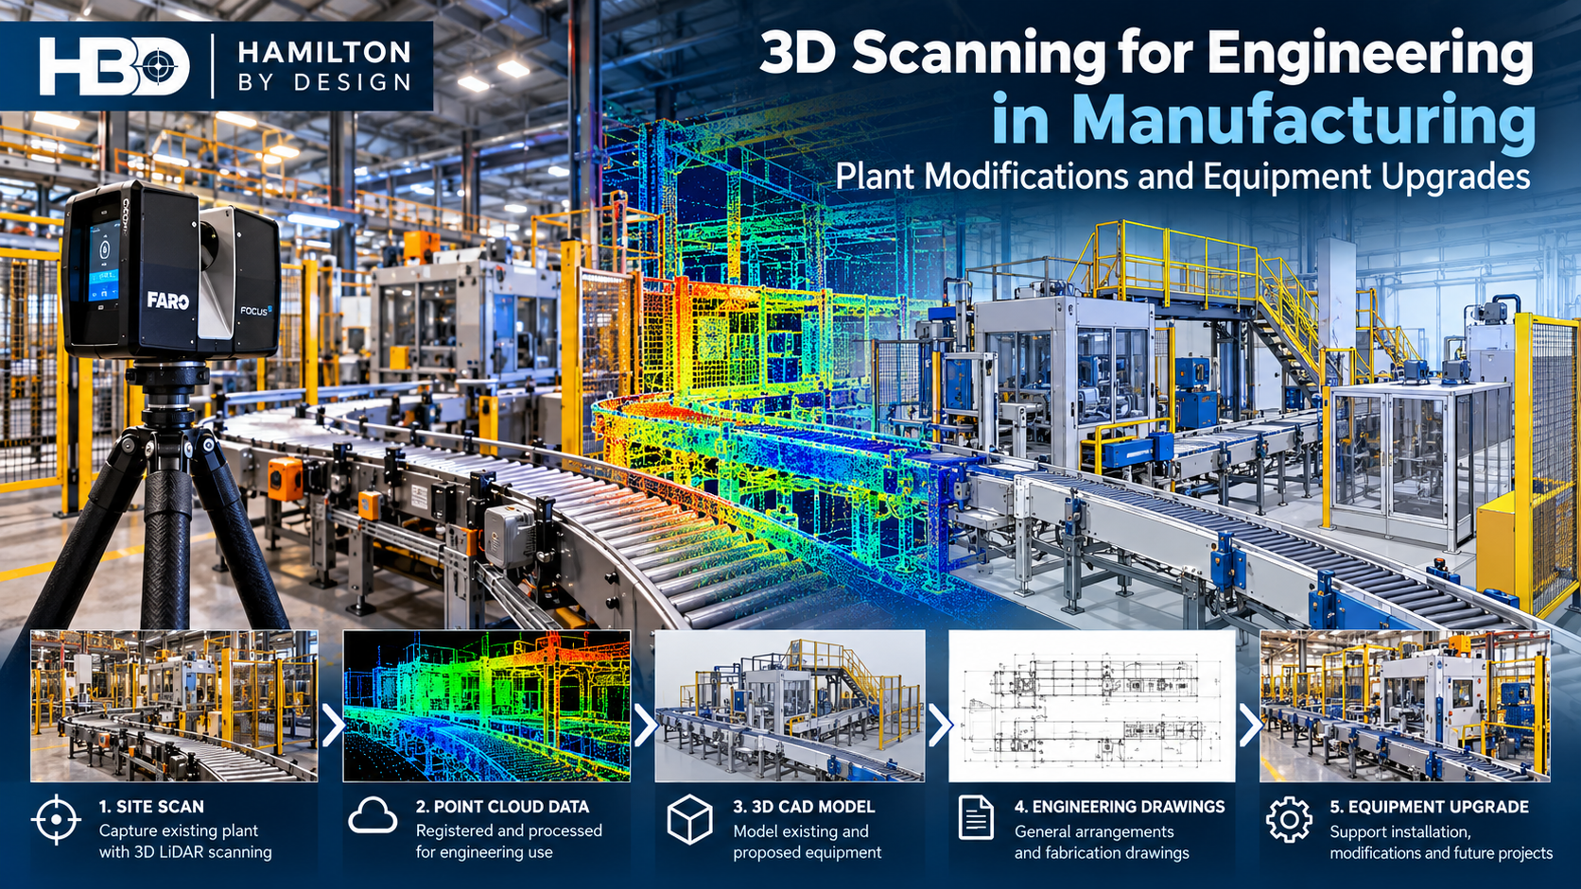The height and width of the screenshot is (889, 1581).
Task: Click the '1. SITE SCAN' heading
Action: tap(151, 807)
